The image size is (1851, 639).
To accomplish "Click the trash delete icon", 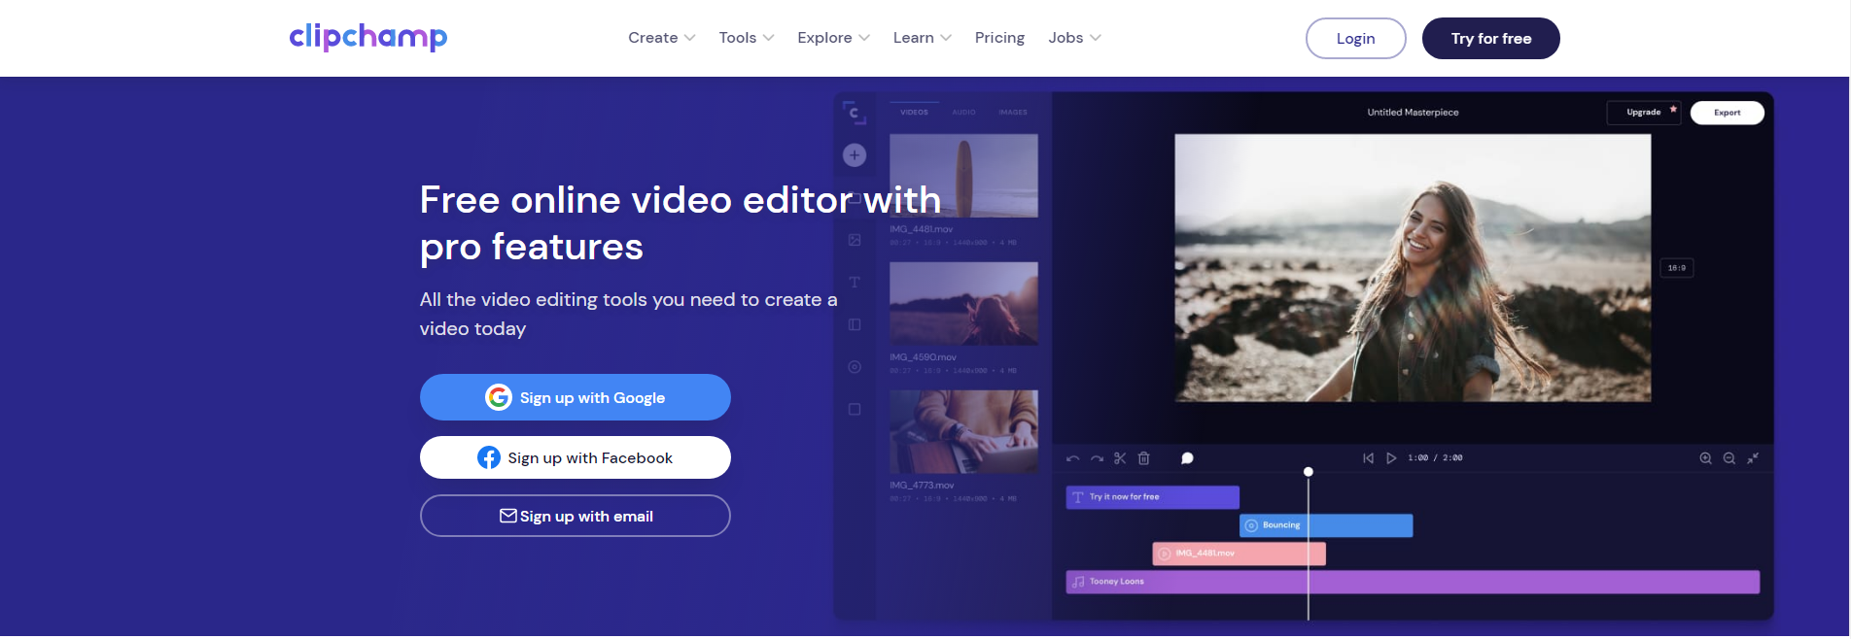I will (x=1144, y=458).
